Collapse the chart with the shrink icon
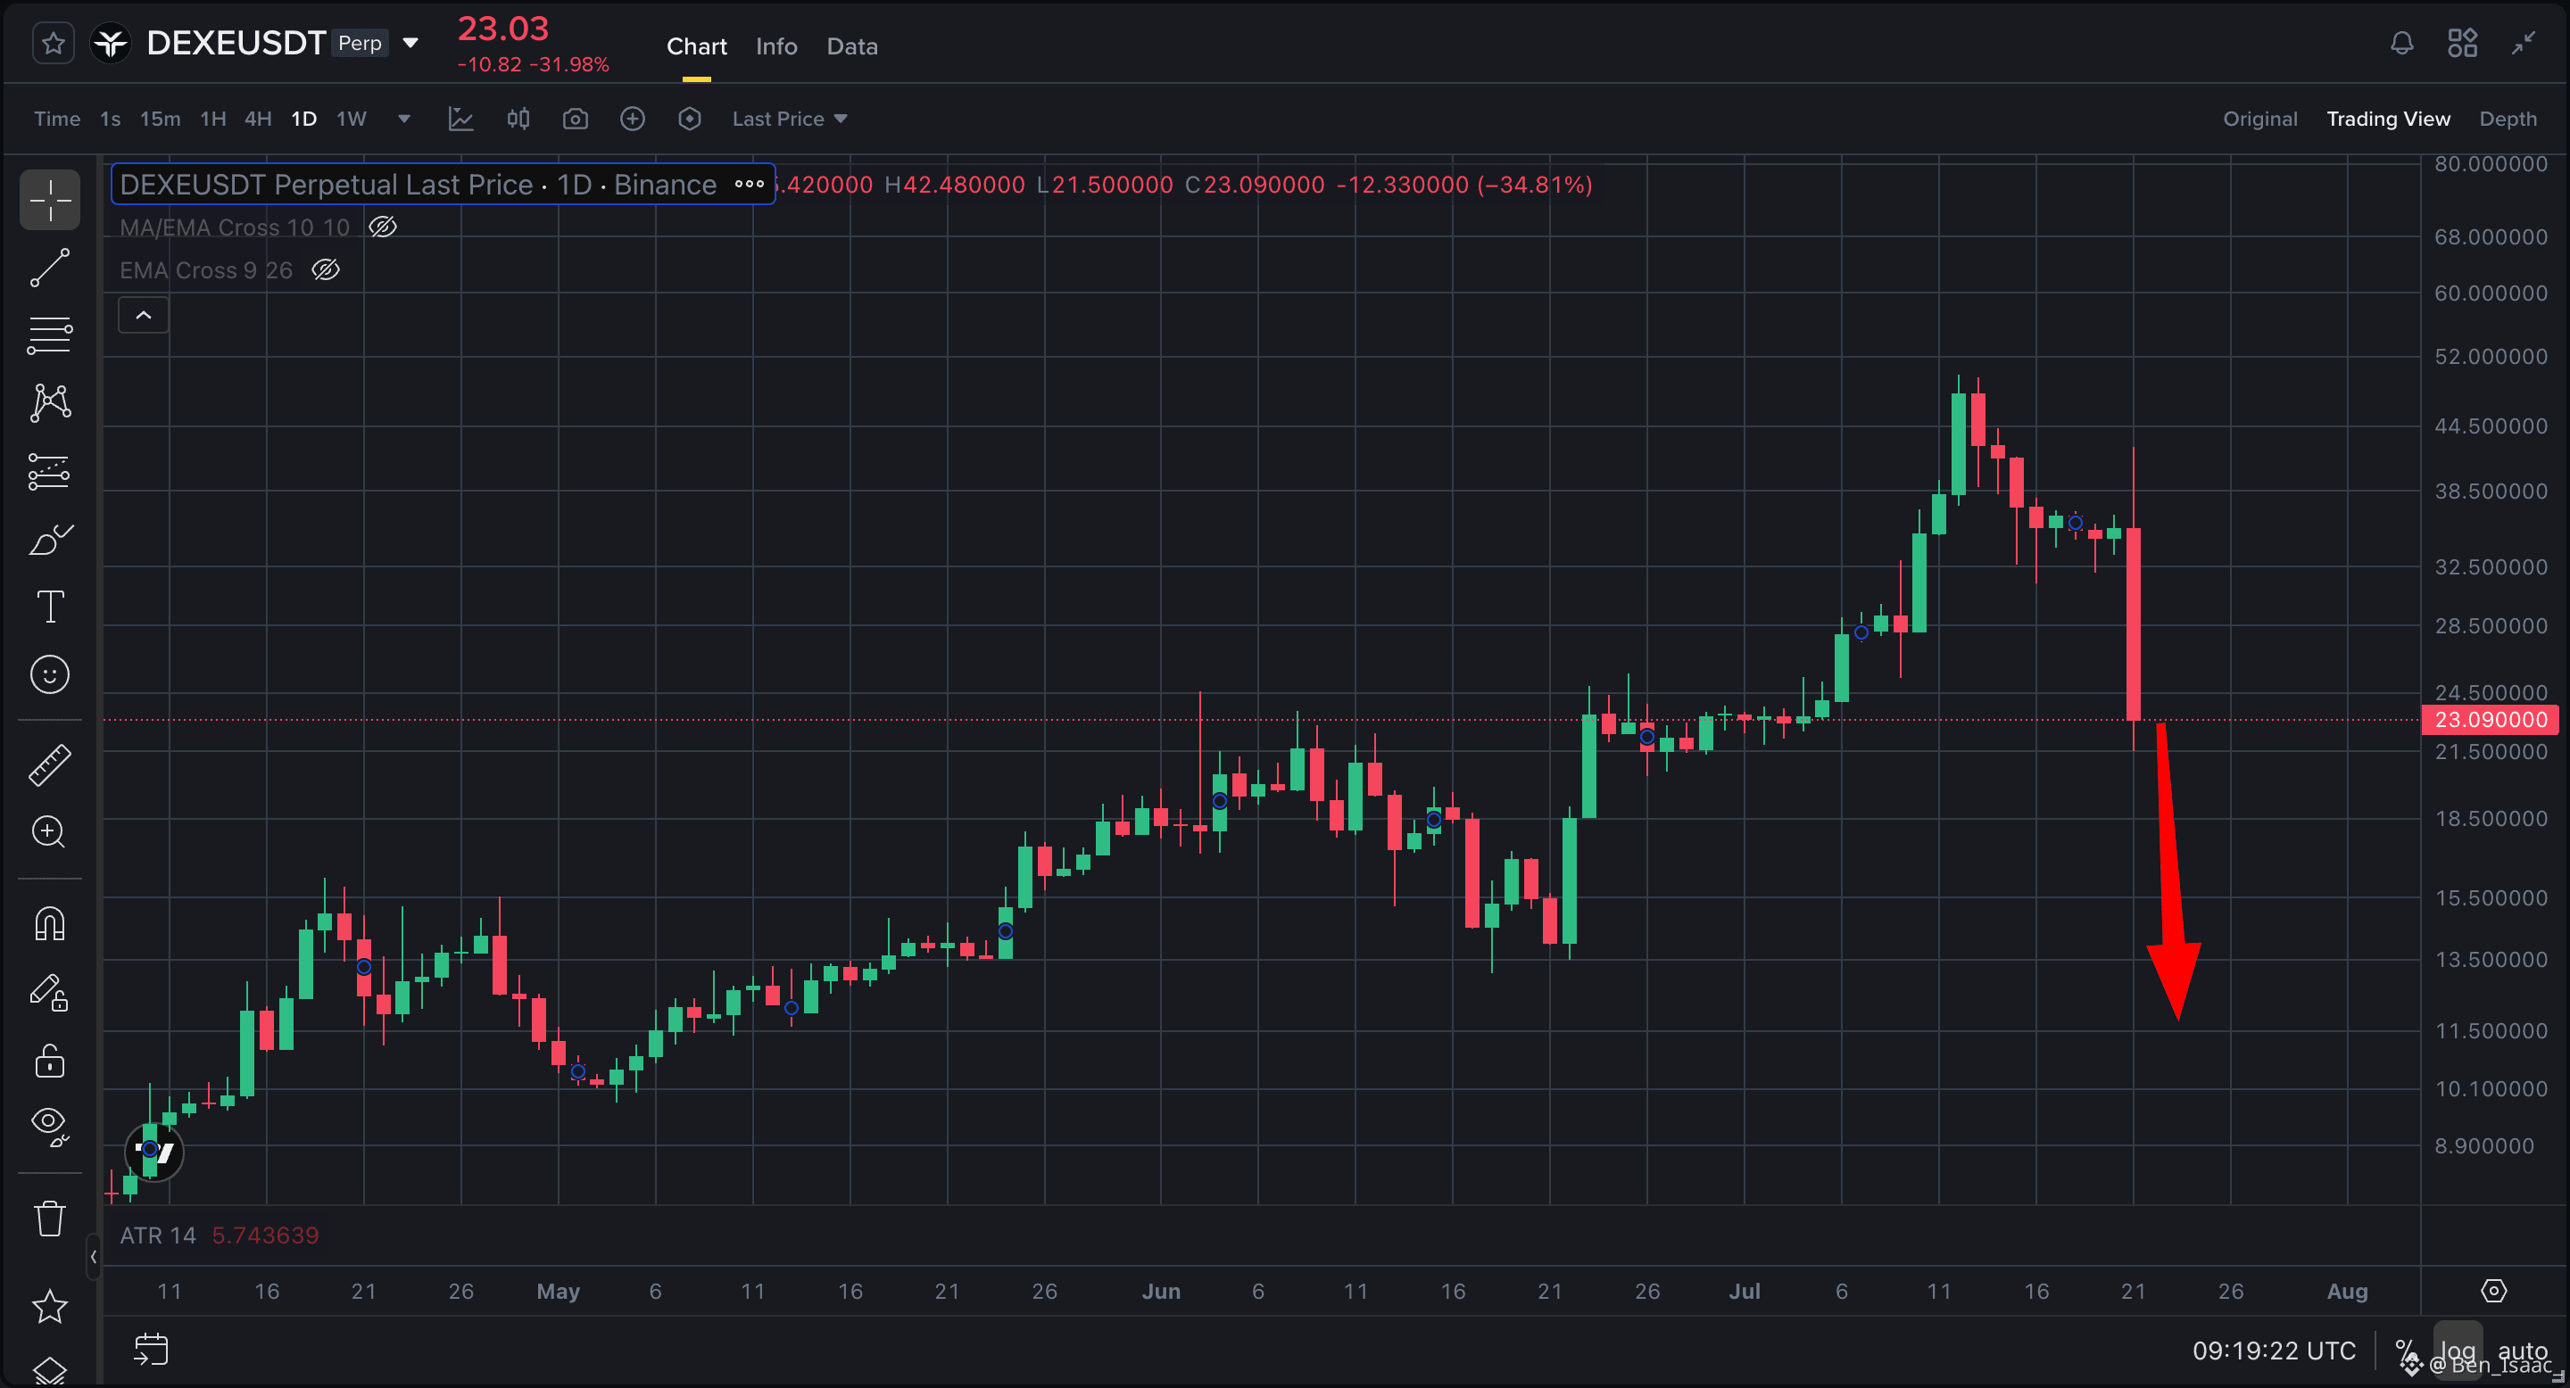The width and height of the screenshot is (2570, 1388). coord(2523,43)
